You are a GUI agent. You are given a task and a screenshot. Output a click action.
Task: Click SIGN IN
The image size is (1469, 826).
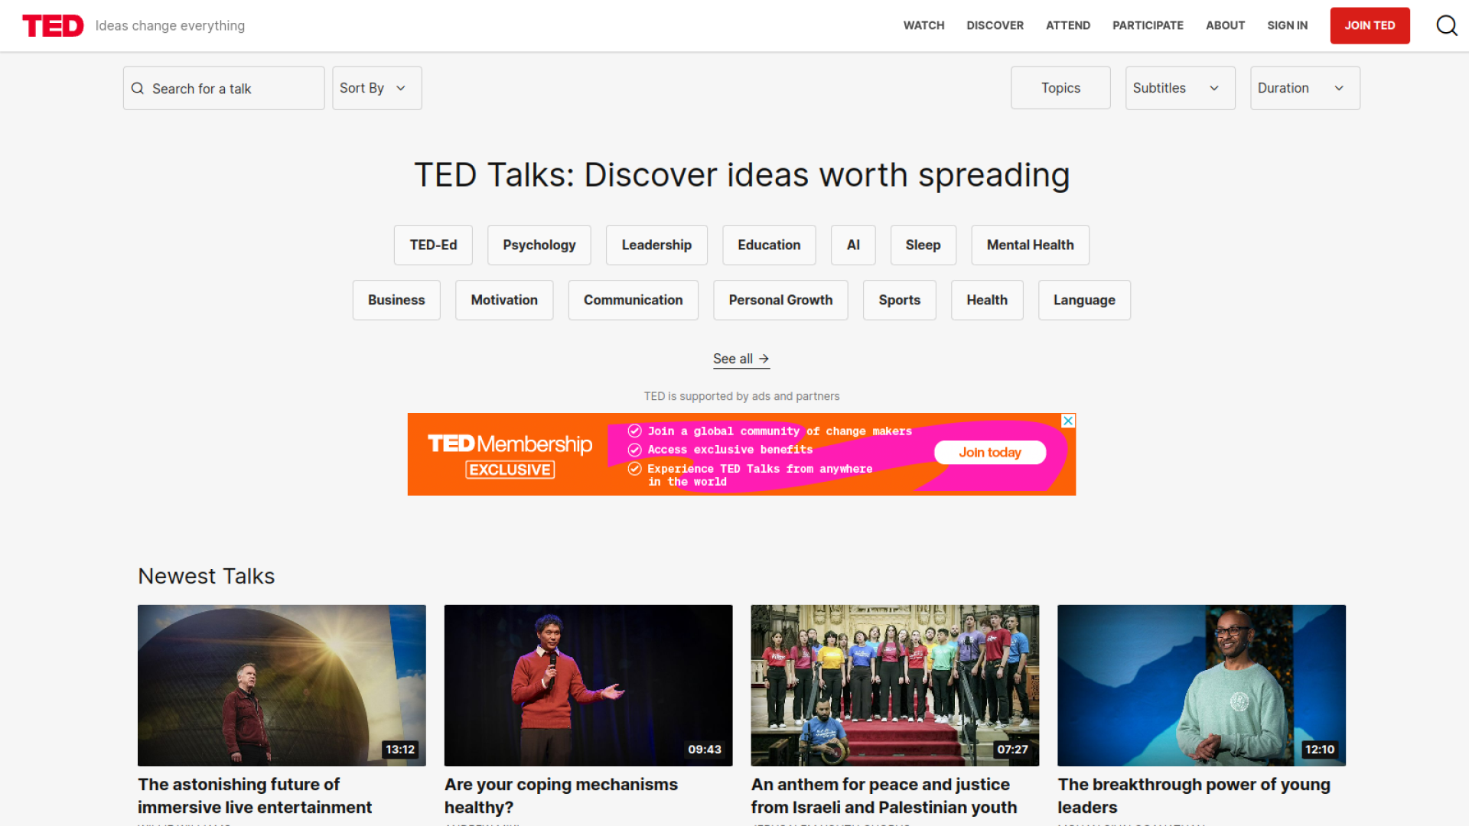1287,25
